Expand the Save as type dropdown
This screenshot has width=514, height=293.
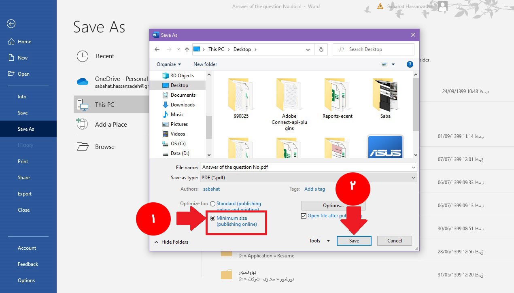(413, 178)
